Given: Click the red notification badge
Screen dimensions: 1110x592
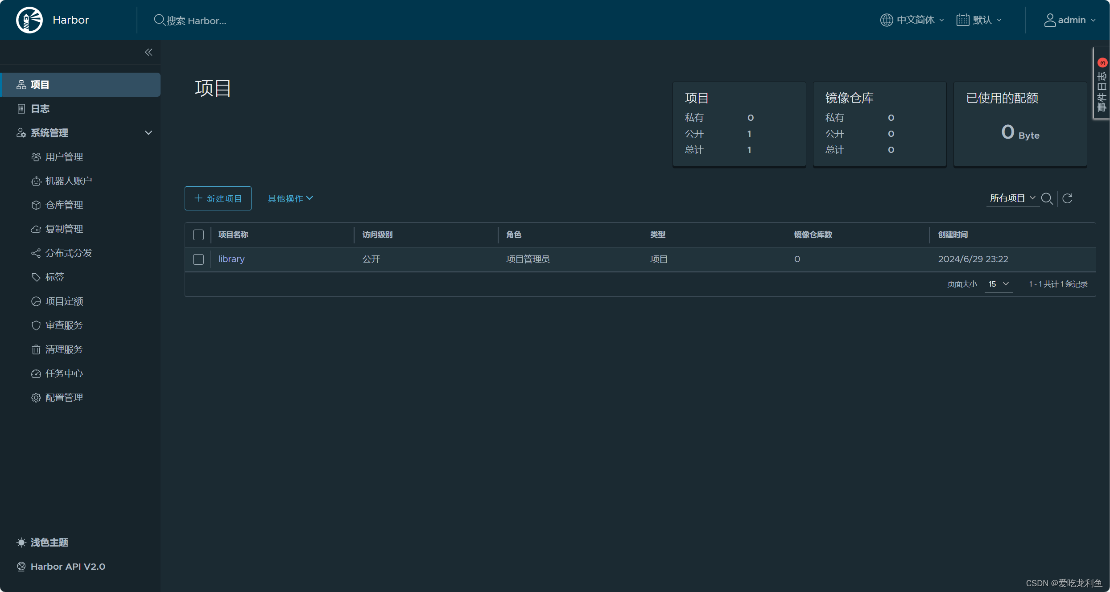Looking at the screenshot, I should click(x=1102, y=62).
